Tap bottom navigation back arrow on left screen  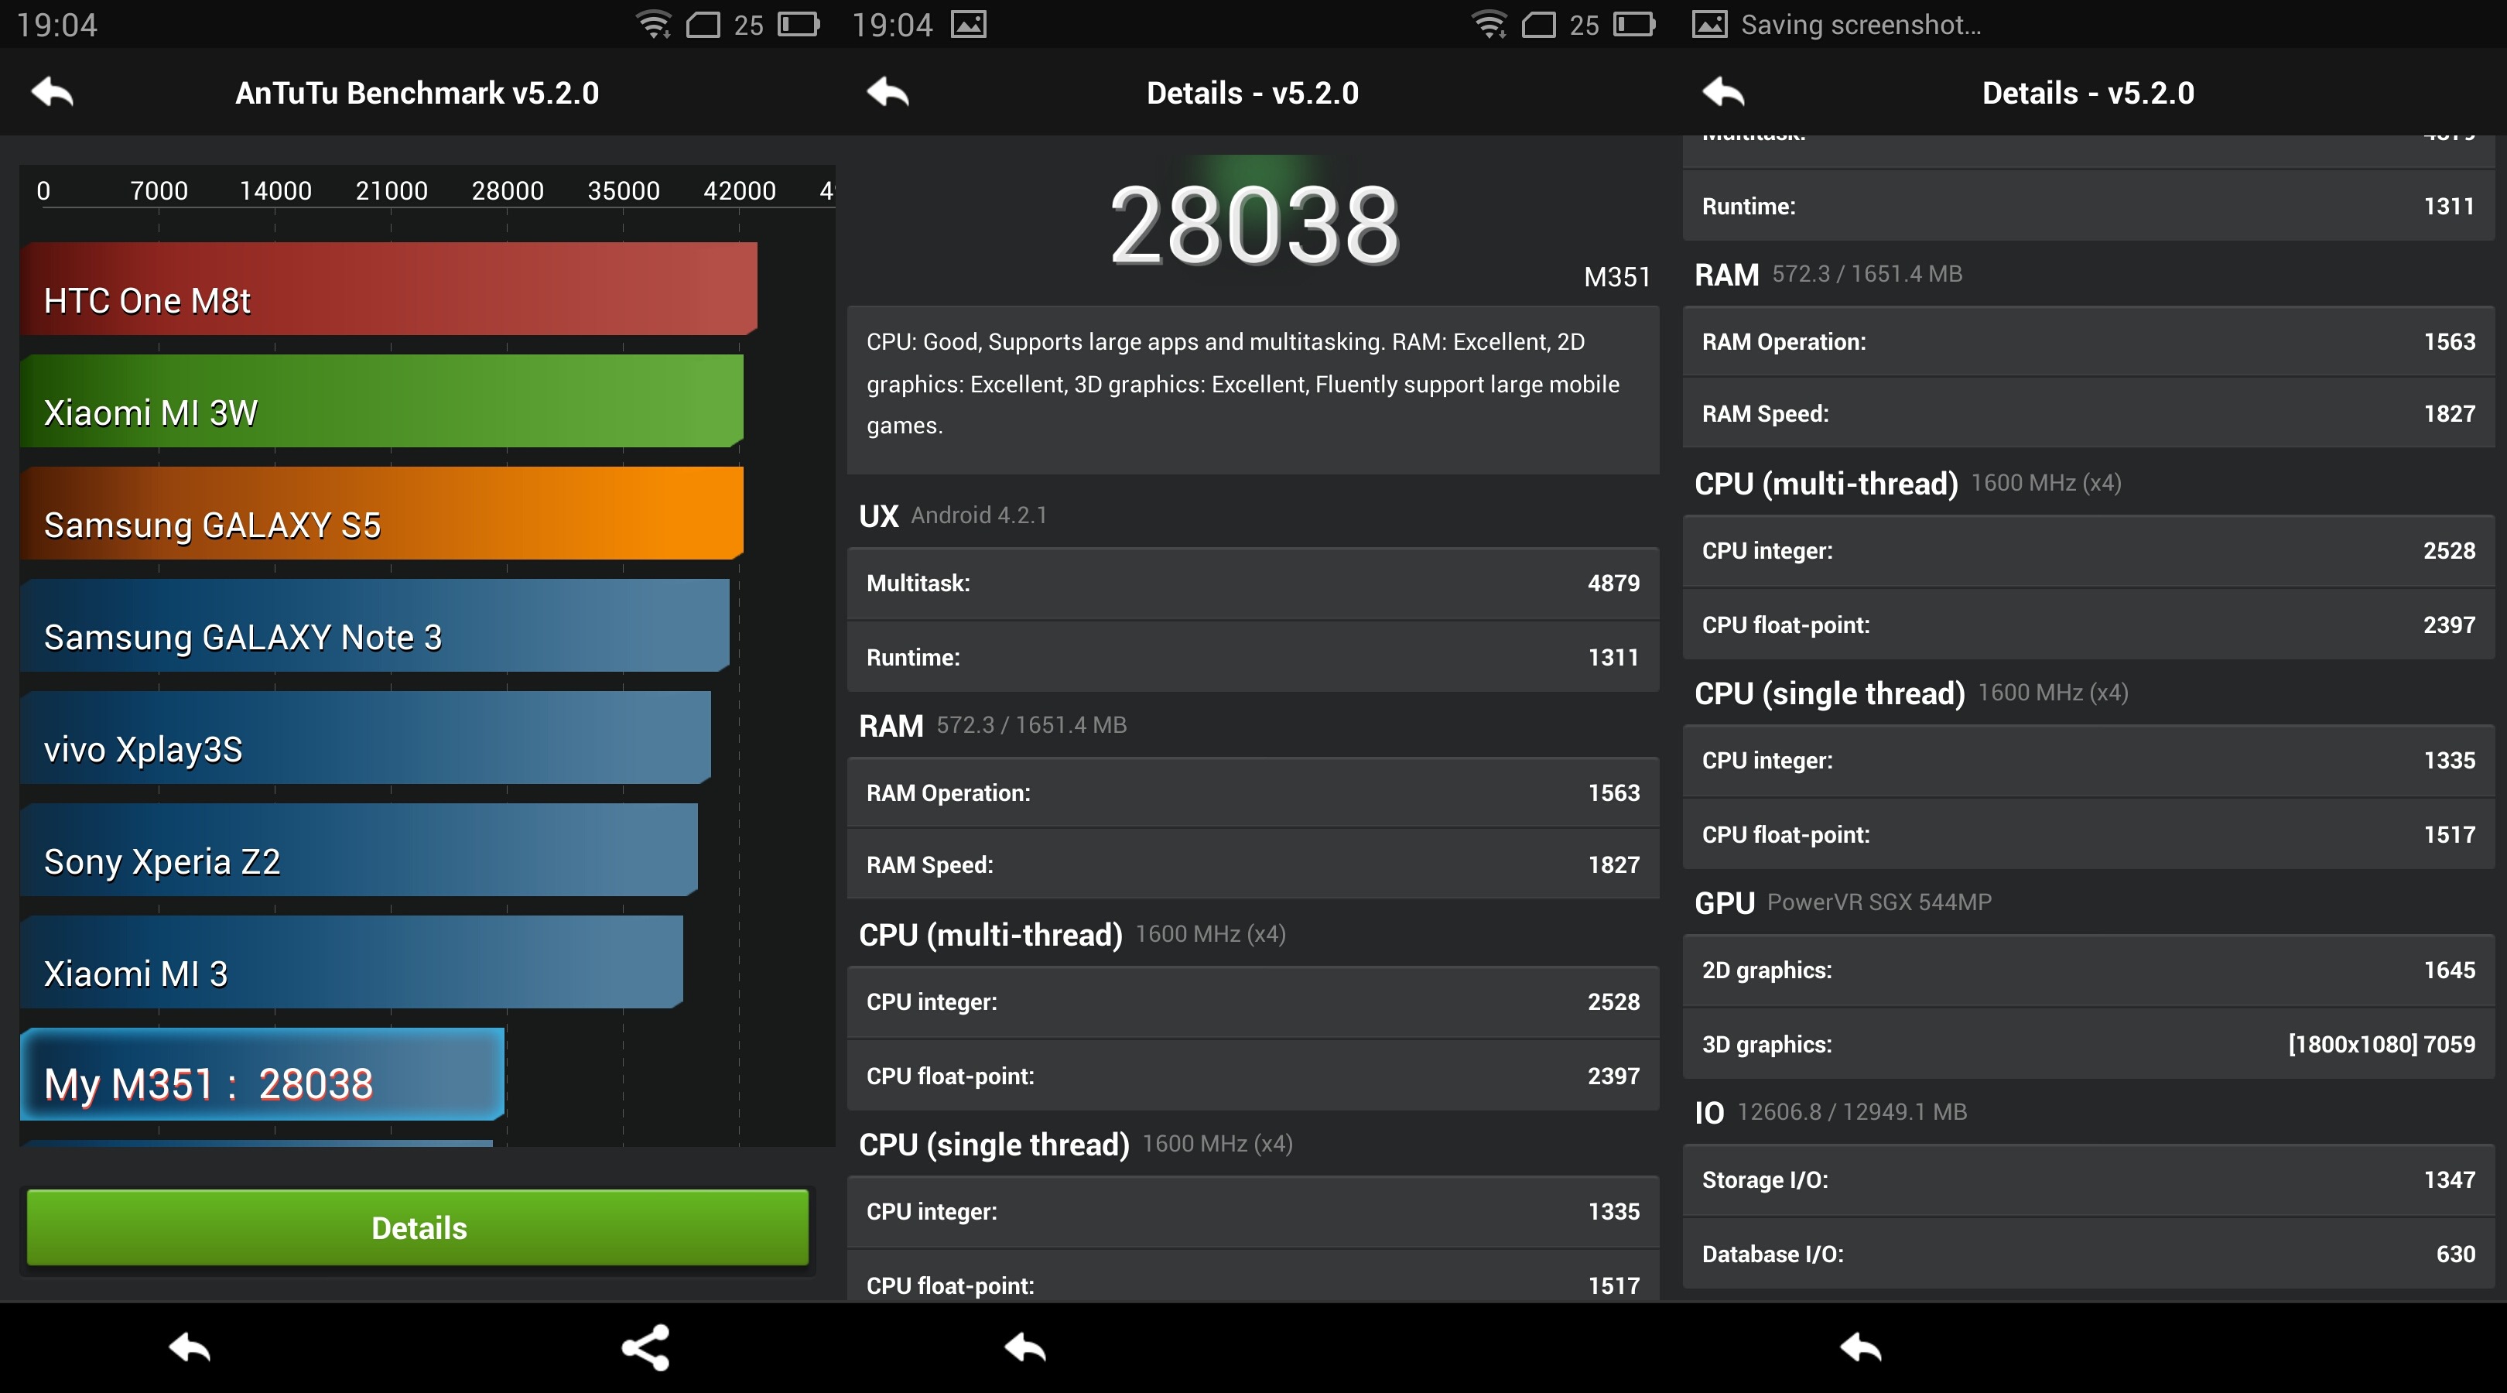pyautogui.click(x=189, y=1348)
